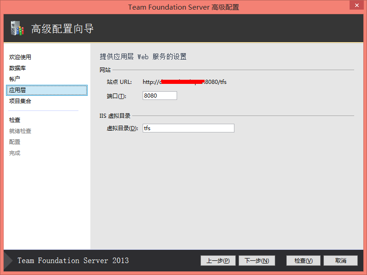Viewport: 367px width, 275px height.
Task: Select the 帐户 step in sidebar
Action: point(15,79)
